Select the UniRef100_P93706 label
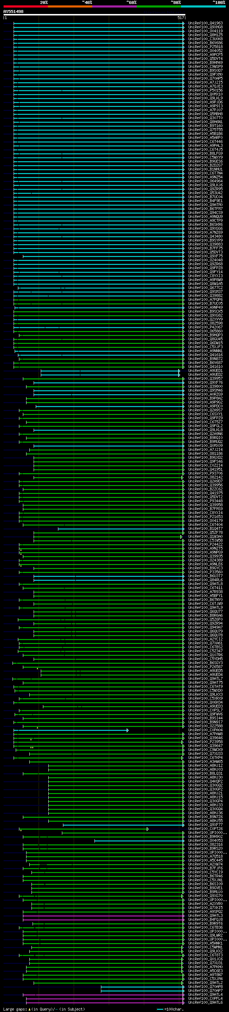Viewport: 229px width, 1012px height. [x=205, y=474]
